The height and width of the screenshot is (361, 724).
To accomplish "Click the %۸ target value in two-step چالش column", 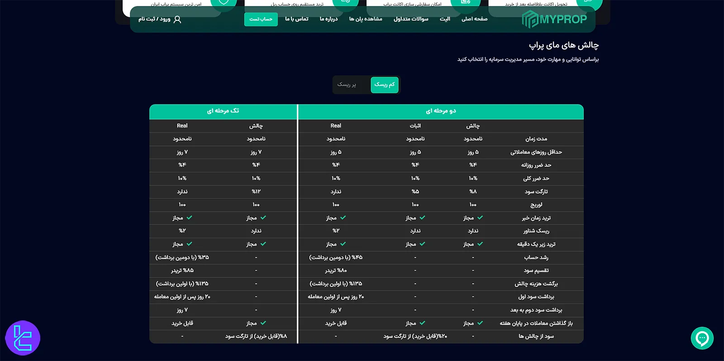I will 473,192.
